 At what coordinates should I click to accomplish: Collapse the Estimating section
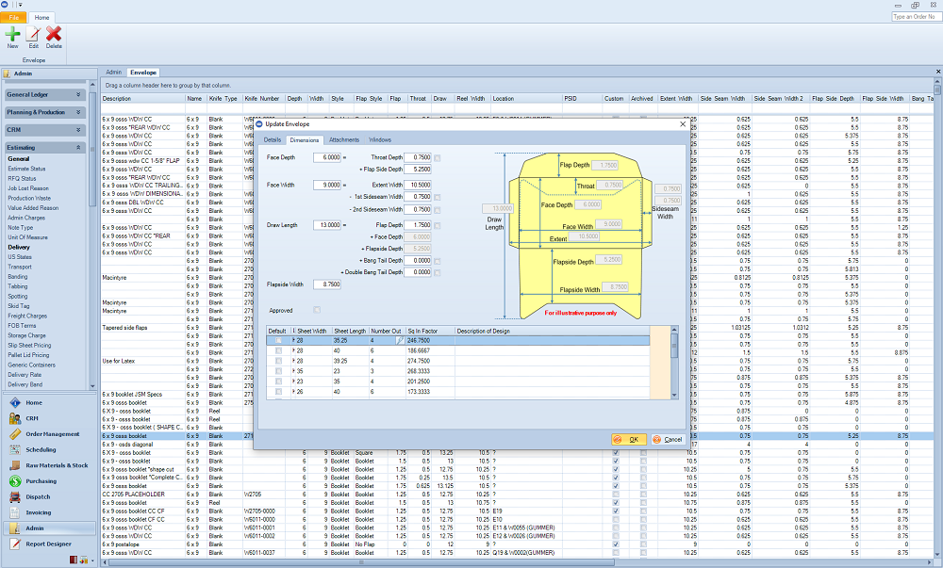click(x=78, y=148)
